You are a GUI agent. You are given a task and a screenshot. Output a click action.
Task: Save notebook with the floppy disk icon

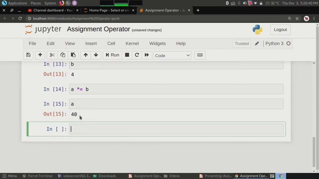pyautogui.click(x=28, y=55)
